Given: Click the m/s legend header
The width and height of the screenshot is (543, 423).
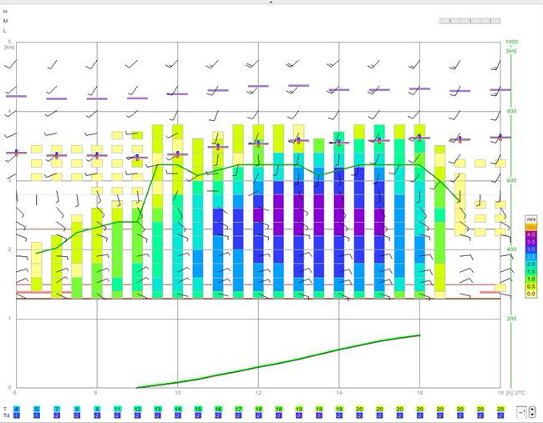Looking at the screenshot, I should tap(530, 219).
